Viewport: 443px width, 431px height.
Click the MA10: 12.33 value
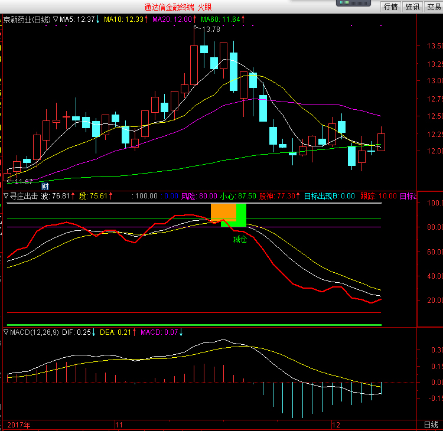tap(124, 19)
